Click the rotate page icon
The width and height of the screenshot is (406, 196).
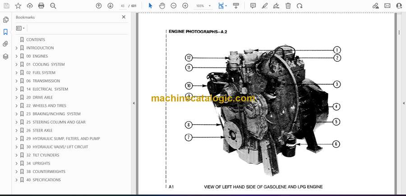point(300,6)
